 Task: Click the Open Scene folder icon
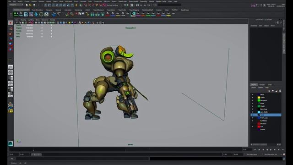tap(30, 5)
